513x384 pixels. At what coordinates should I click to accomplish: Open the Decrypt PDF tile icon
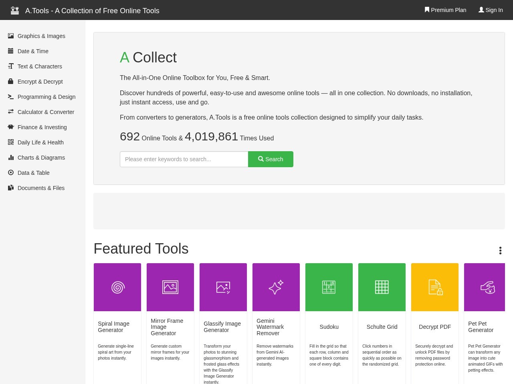pyautogui.click(x=435, y=287)
